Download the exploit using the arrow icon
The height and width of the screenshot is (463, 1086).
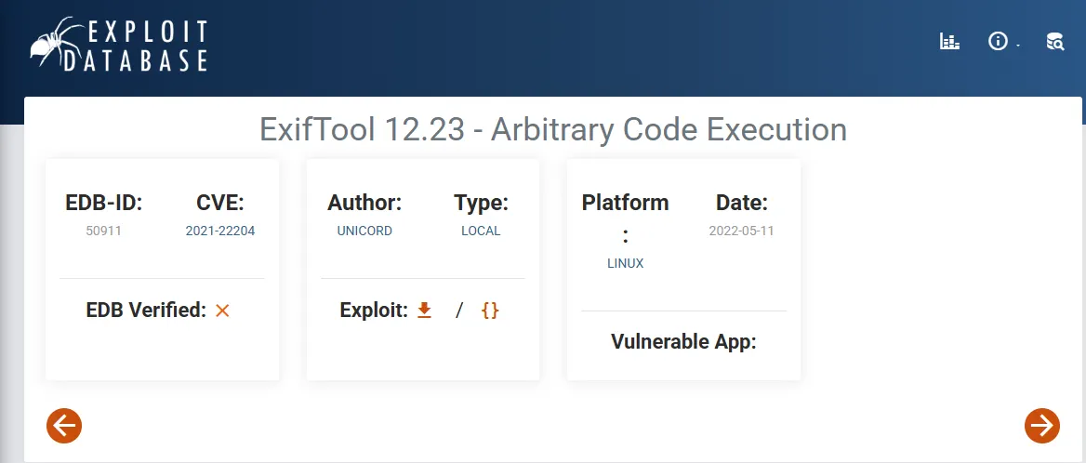(424, 311)
